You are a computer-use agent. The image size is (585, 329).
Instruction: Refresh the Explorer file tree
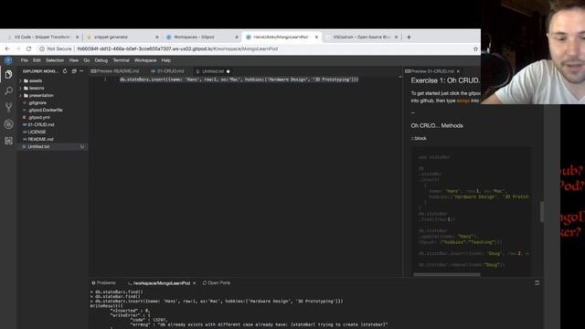[x=65, y=71]
